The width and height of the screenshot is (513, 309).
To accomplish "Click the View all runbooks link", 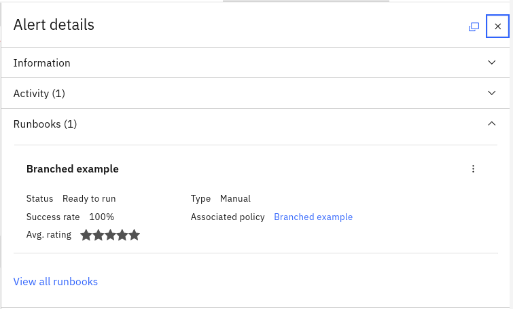I will (x=56, y=282).
